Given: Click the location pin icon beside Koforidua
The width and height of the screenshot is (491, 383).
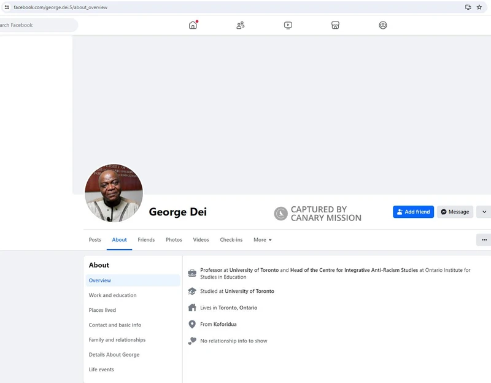Looking at the screenshot, I should (x=192, y=324).
